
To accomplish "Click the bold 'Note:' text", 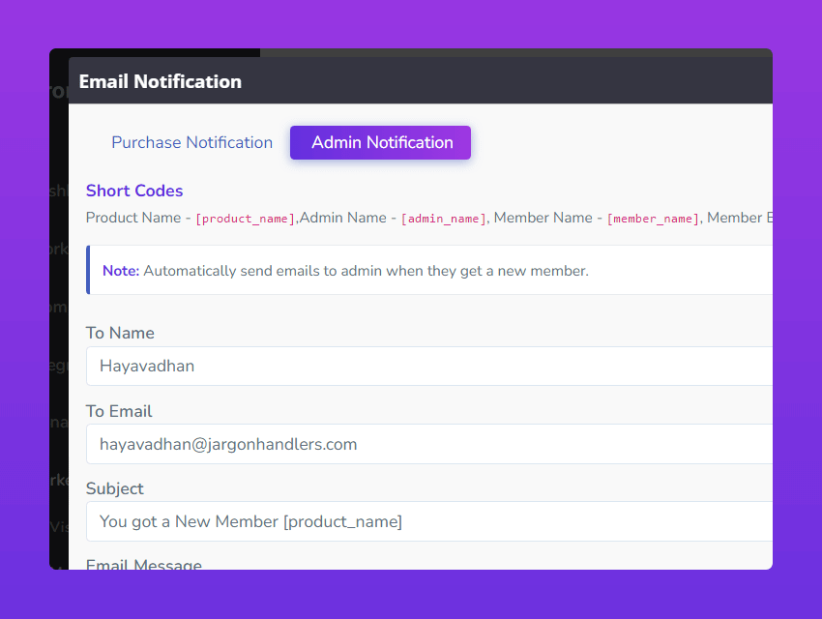I will click(x=121, y=271).
